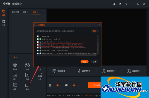Check the GameLoader.exe checkbox
This screenshot has width=149, height=98.
click(38, 53)
